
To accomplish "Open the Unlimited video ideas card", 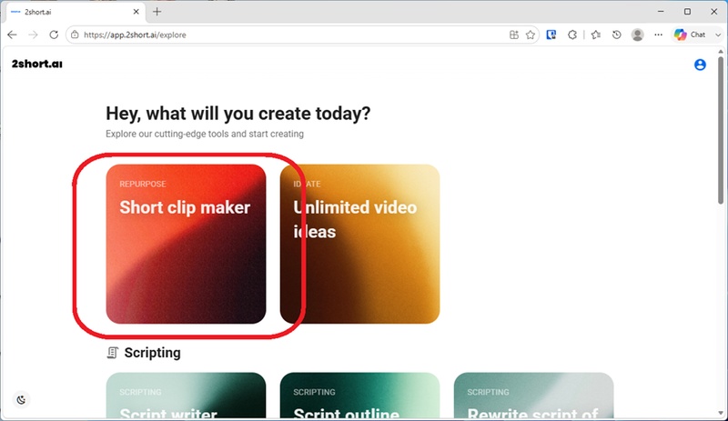I will coord(359,244).
